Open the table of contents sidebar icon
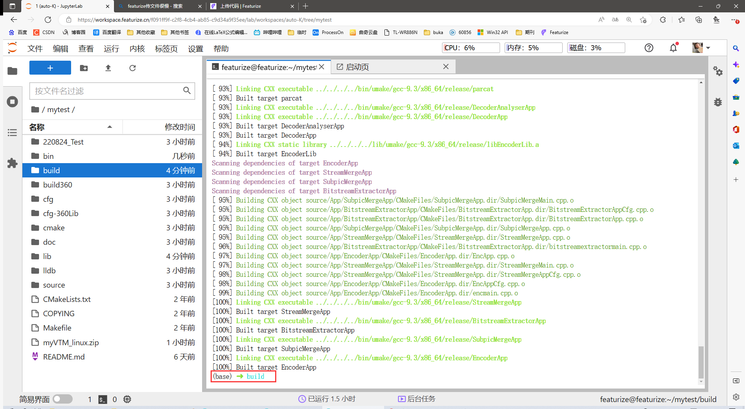This screenshot has width=745, height=409. [x=12, y=133]
